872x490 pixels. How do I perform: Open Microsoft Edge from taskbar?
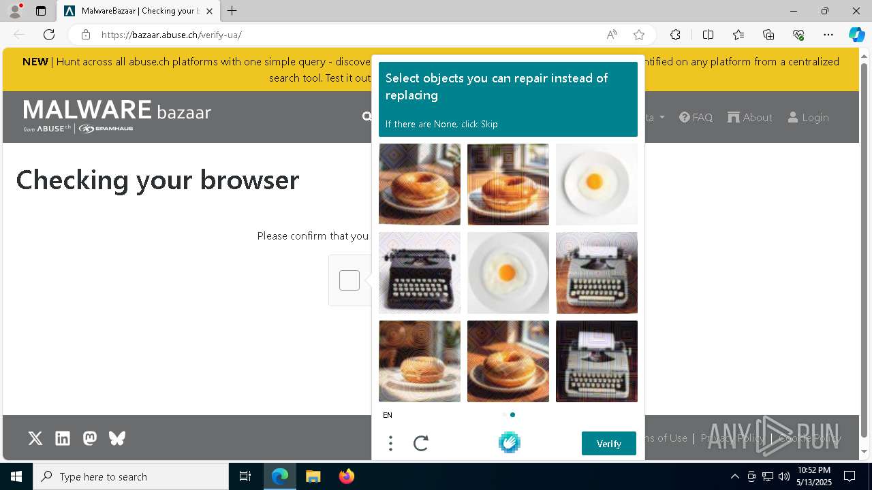point(280,476)
